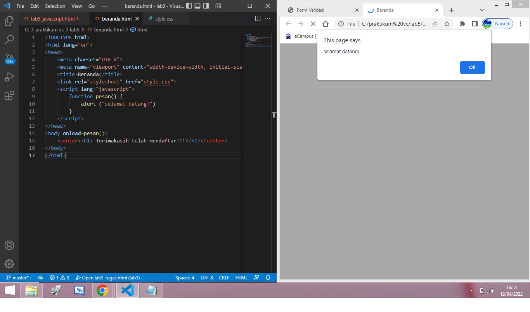Close the beranda.html editor tab

(x=137, y=19)
